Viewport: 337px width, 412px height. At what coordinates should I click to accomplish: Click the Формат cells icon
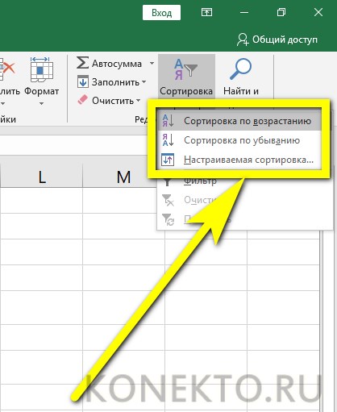click(x=42, y=69)
